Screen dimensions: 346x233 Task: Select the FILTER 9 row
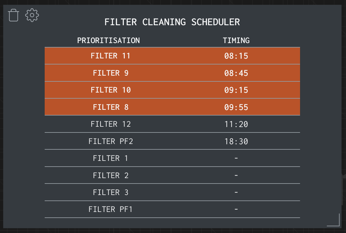tap(172, 73)
